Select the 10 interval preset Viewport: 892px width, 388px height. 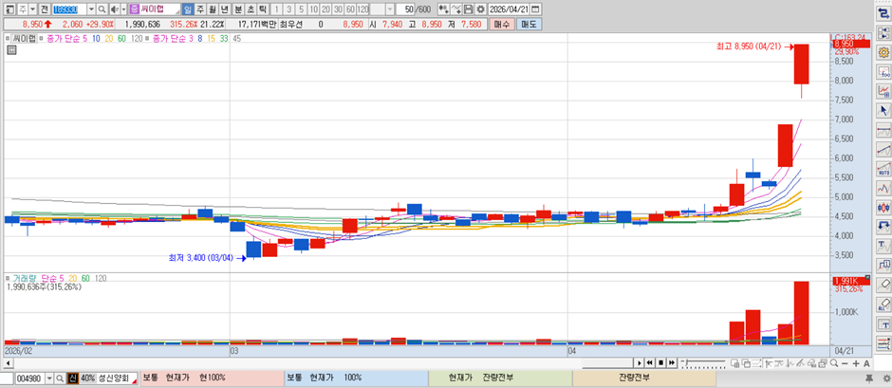click(x=313, y=9)
